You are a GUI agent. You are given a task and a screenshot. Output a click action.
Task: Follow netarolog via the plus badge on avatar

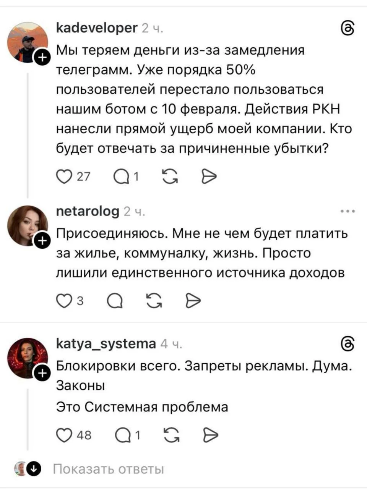click(42, 241)
